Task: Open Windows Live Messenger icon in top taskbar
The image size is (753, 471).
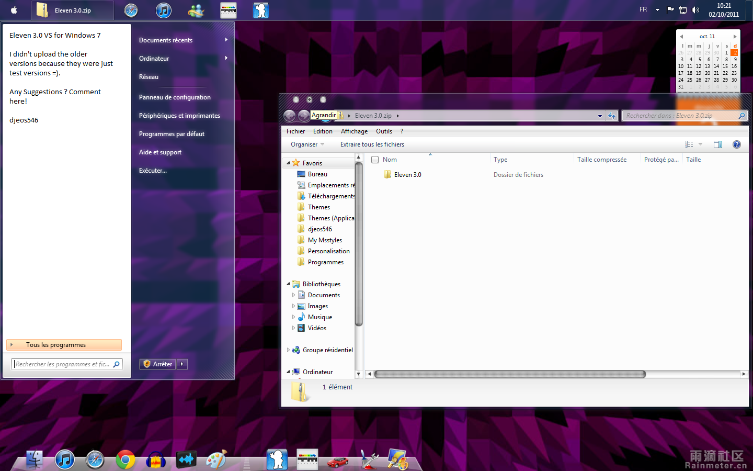Action: click(196, 10)
